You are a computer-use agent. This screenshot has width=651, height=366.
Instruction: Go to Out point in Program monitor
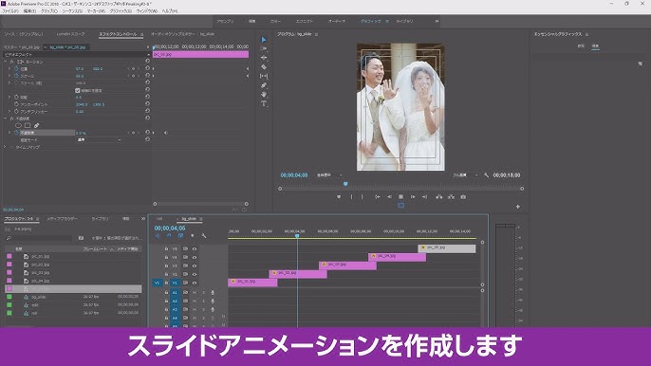tap(424, 196)
